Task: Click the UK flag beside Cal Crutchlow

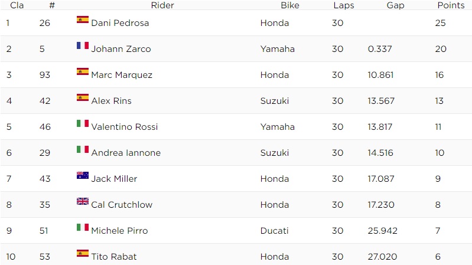Action: pos(82,201)
